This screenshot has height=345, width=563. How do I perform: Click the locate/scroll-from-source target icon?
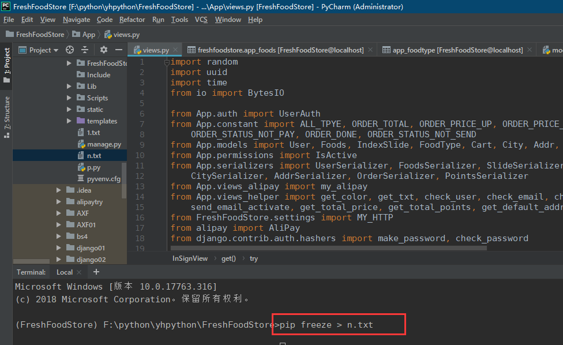pos(70,50)
